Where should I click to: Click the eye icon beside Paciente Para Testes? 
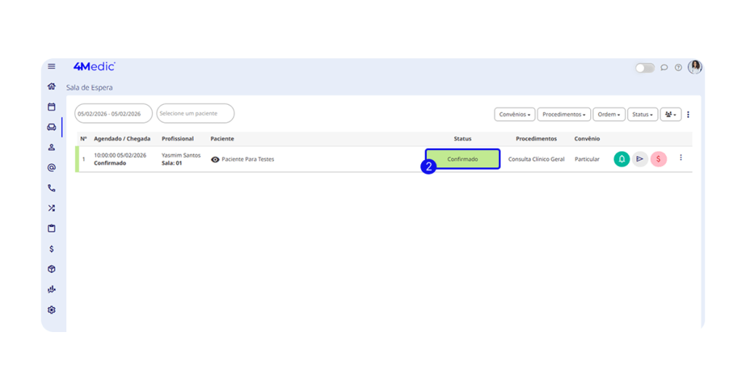(x=215, y=159)
